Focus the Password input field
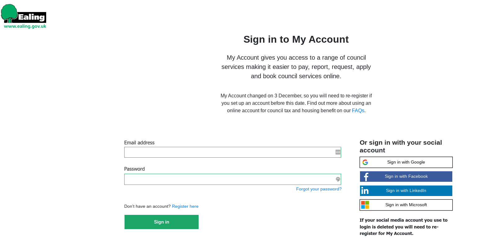The width and height of the screenshot is (487, 243). click(229, 179)
